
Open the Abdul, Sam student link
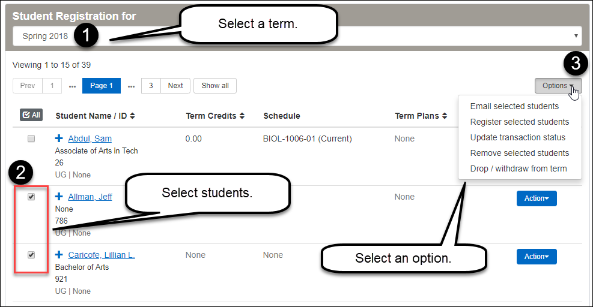click(x=90, y=139)
